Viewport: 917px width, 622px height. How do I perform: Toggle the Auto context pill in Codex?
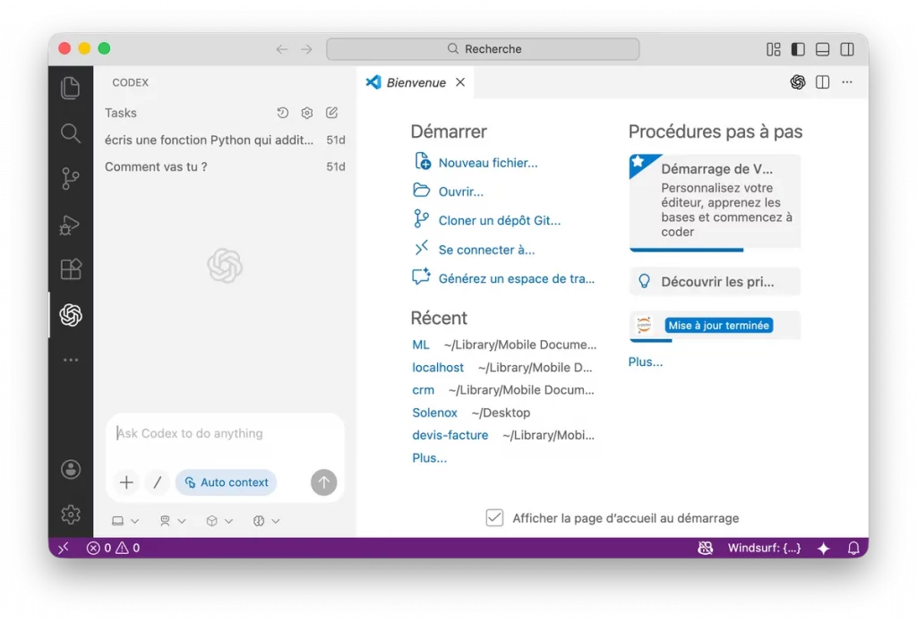pyautogui.click(x=226, y=482)
